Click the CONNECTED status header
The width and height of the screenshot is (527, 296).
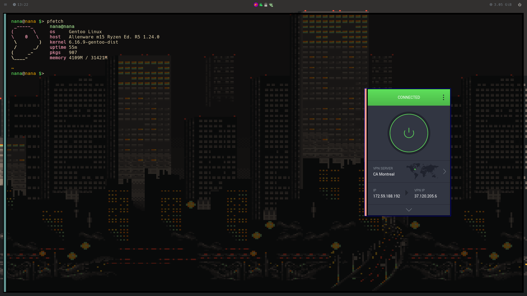click(408, 97)
